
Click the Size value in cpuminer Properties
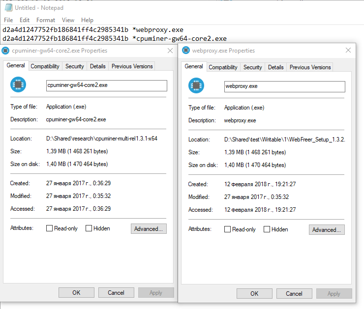click(x=77, y=151)
